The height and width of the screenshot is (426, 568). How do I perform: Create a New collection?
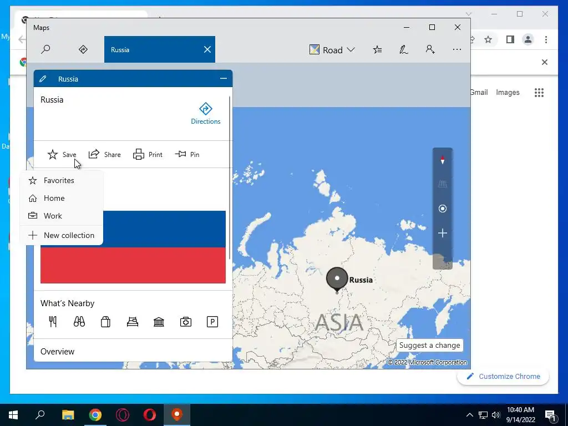pos(62,235)
